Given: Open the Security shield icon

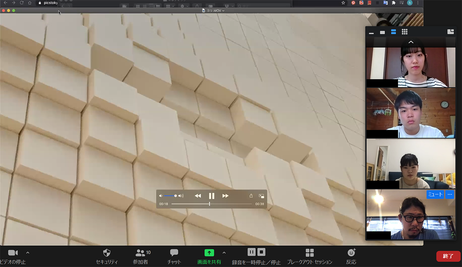Looking at the screenshot, I should (107, 253).
